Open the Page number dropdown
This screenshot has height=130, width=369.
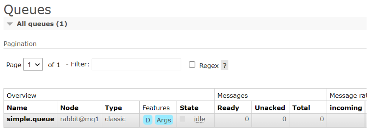(x=33, y=64)
